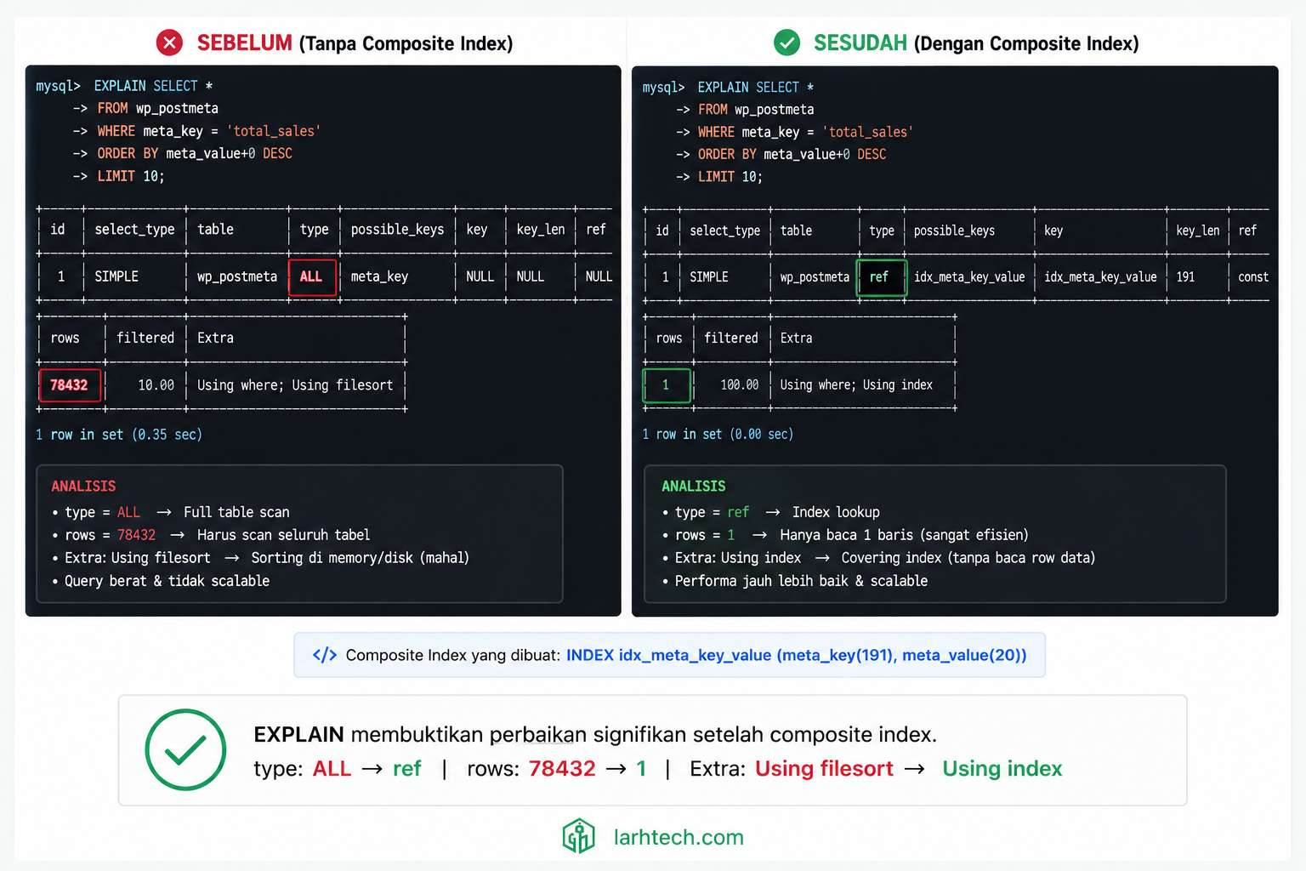
Task: Click the left 'ORDER BY meta_value+0 DESC' line
Action: tap(195, 154)
